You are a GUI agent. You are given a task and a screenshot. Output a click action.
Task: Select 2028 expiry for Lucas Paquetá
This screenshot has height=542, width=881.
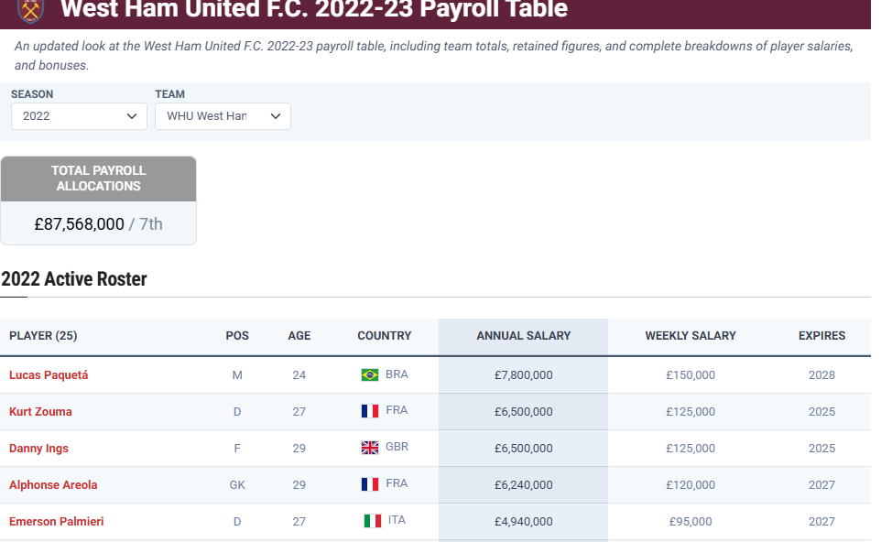coord(822,375)
